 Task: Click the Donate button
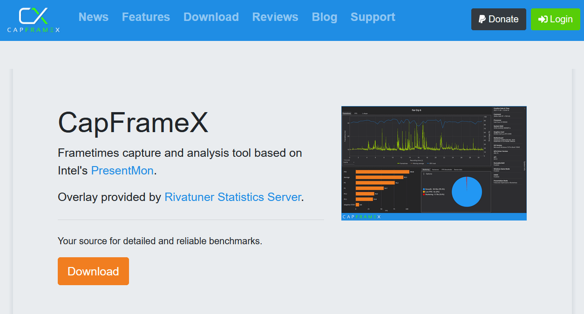point(499,19)
